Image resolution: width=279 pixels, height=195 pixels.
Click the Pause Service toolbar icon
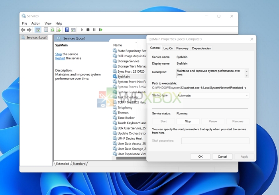[94, 30]
